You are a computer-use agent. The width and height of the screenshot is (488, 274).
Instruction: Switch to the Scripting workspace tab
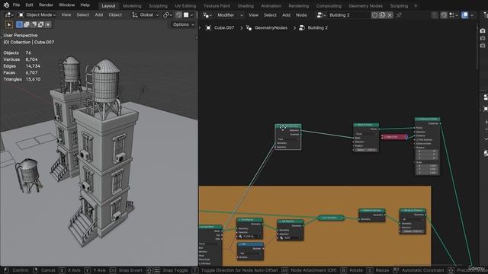[x=399, y=6]
